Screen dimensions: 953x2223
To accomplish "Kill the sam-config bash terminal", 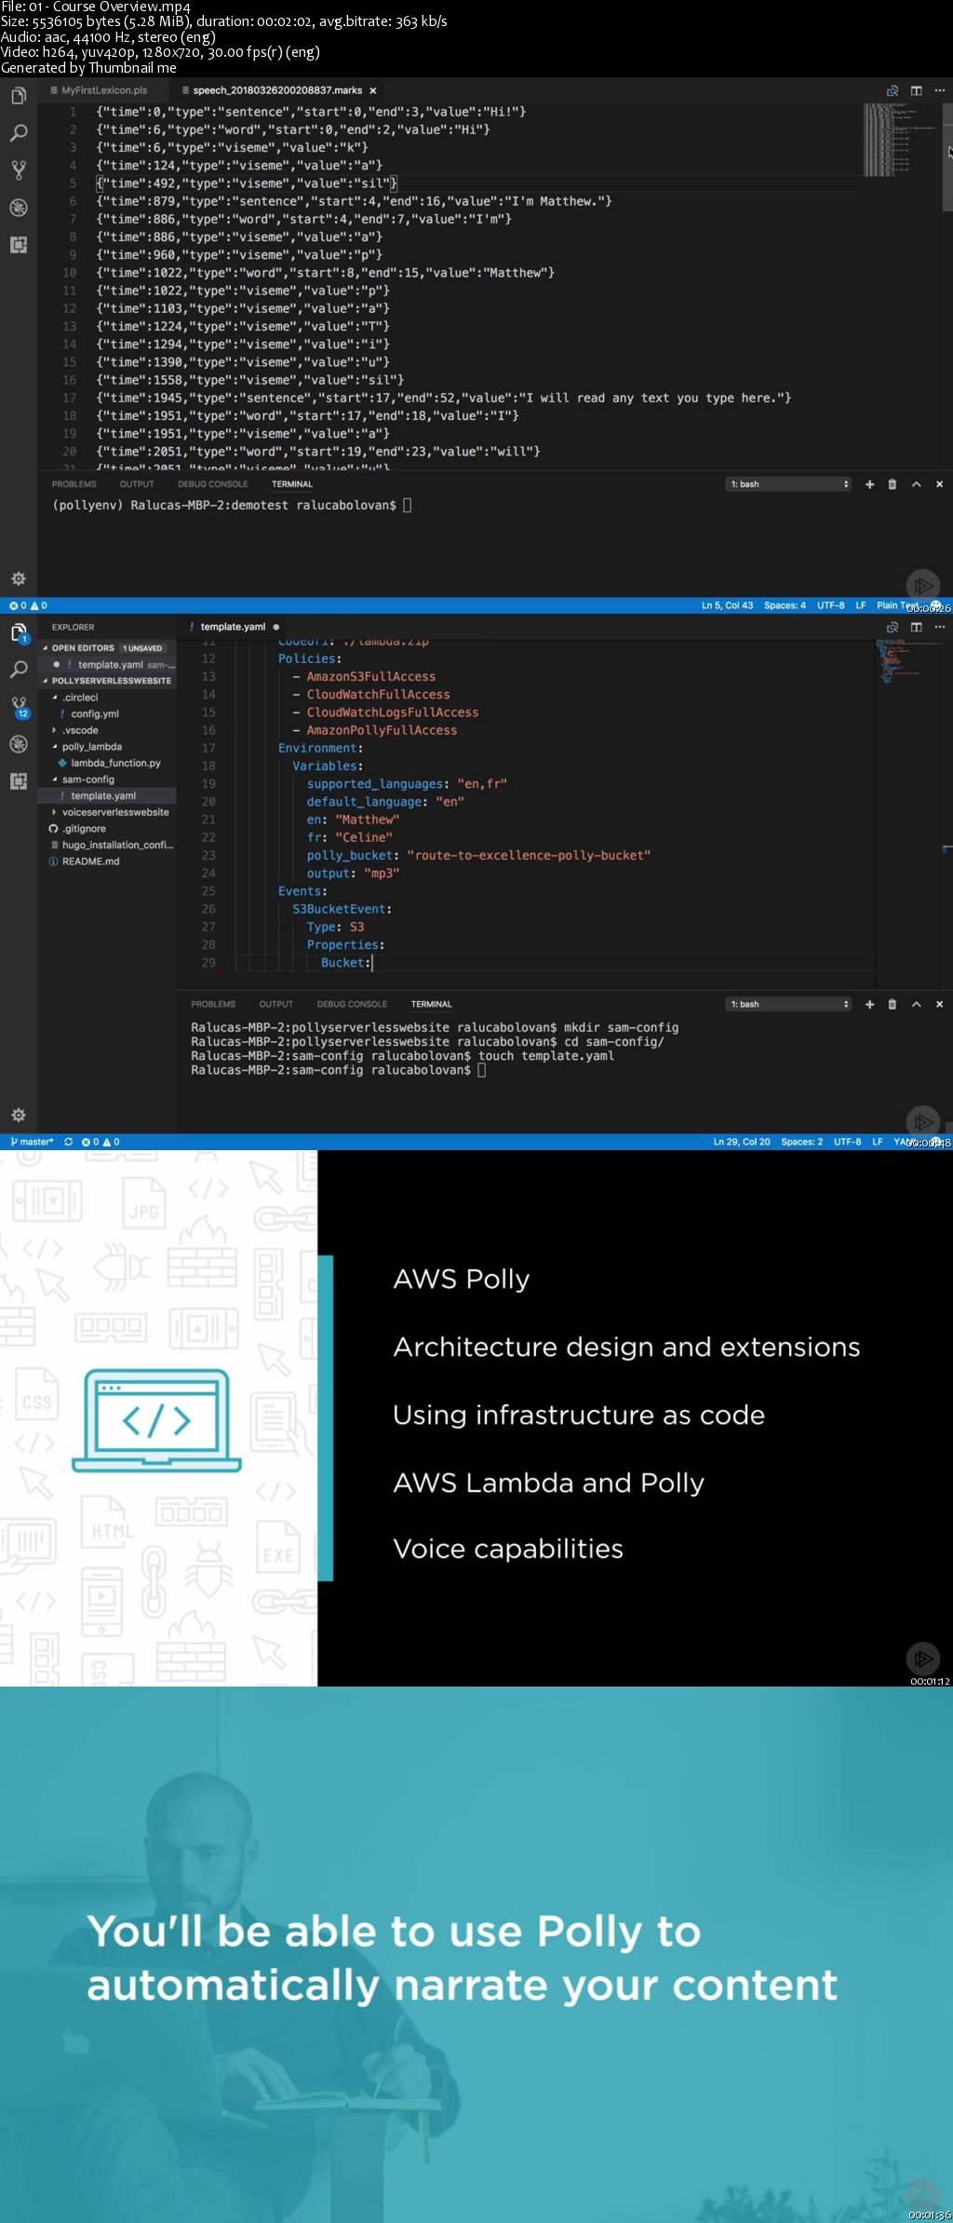I will pyautogui.click(x=892, y=1004).
